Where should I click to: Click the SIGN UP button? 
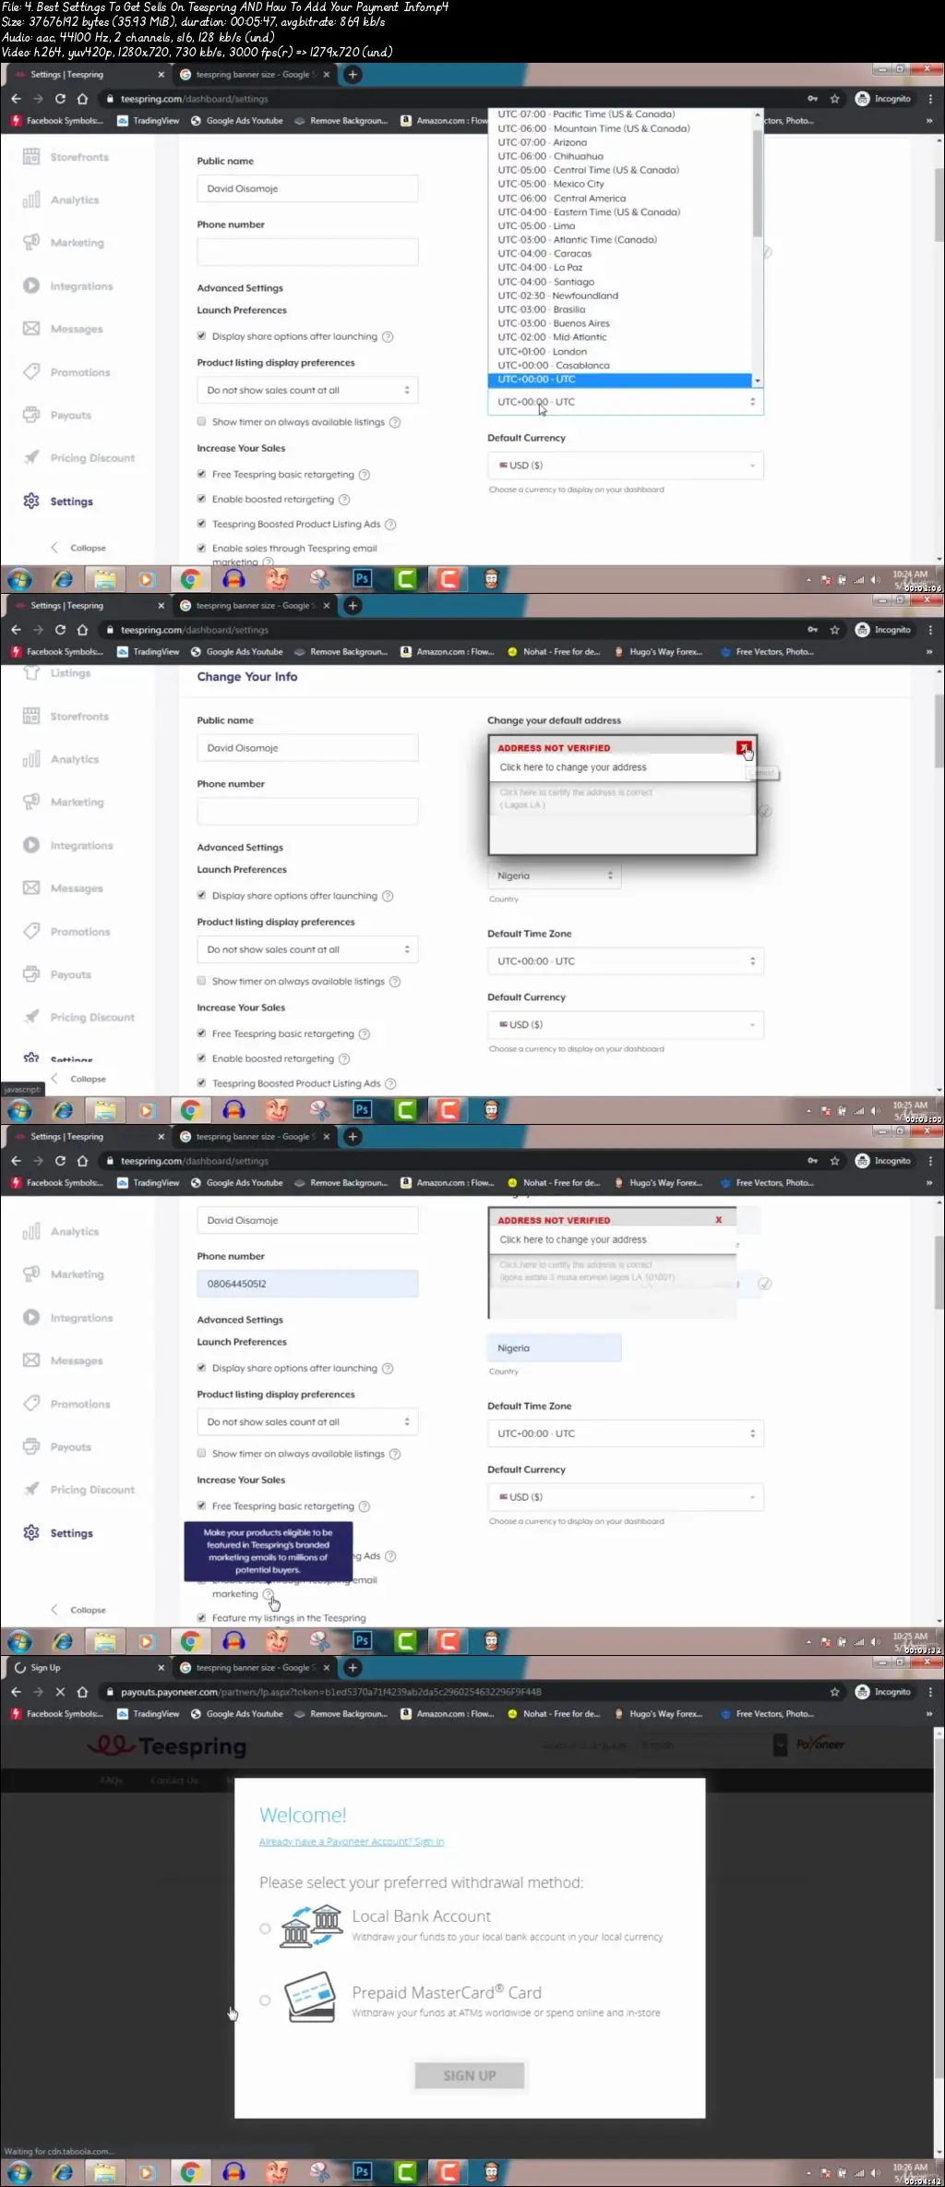pyautogui.click(x=470, y=2075)
